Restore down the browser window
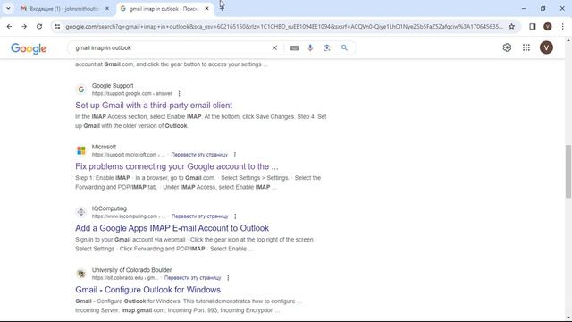 (x=543, y=8)
